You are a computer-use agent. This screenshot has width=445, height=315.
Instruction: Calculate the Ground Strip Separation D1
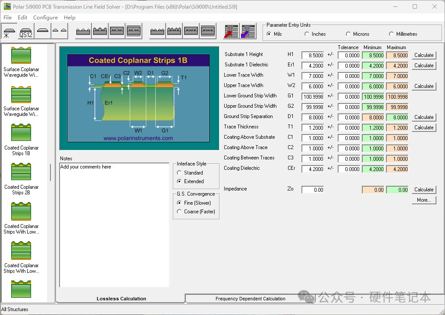pyautogui.click(x=424, y=117)
